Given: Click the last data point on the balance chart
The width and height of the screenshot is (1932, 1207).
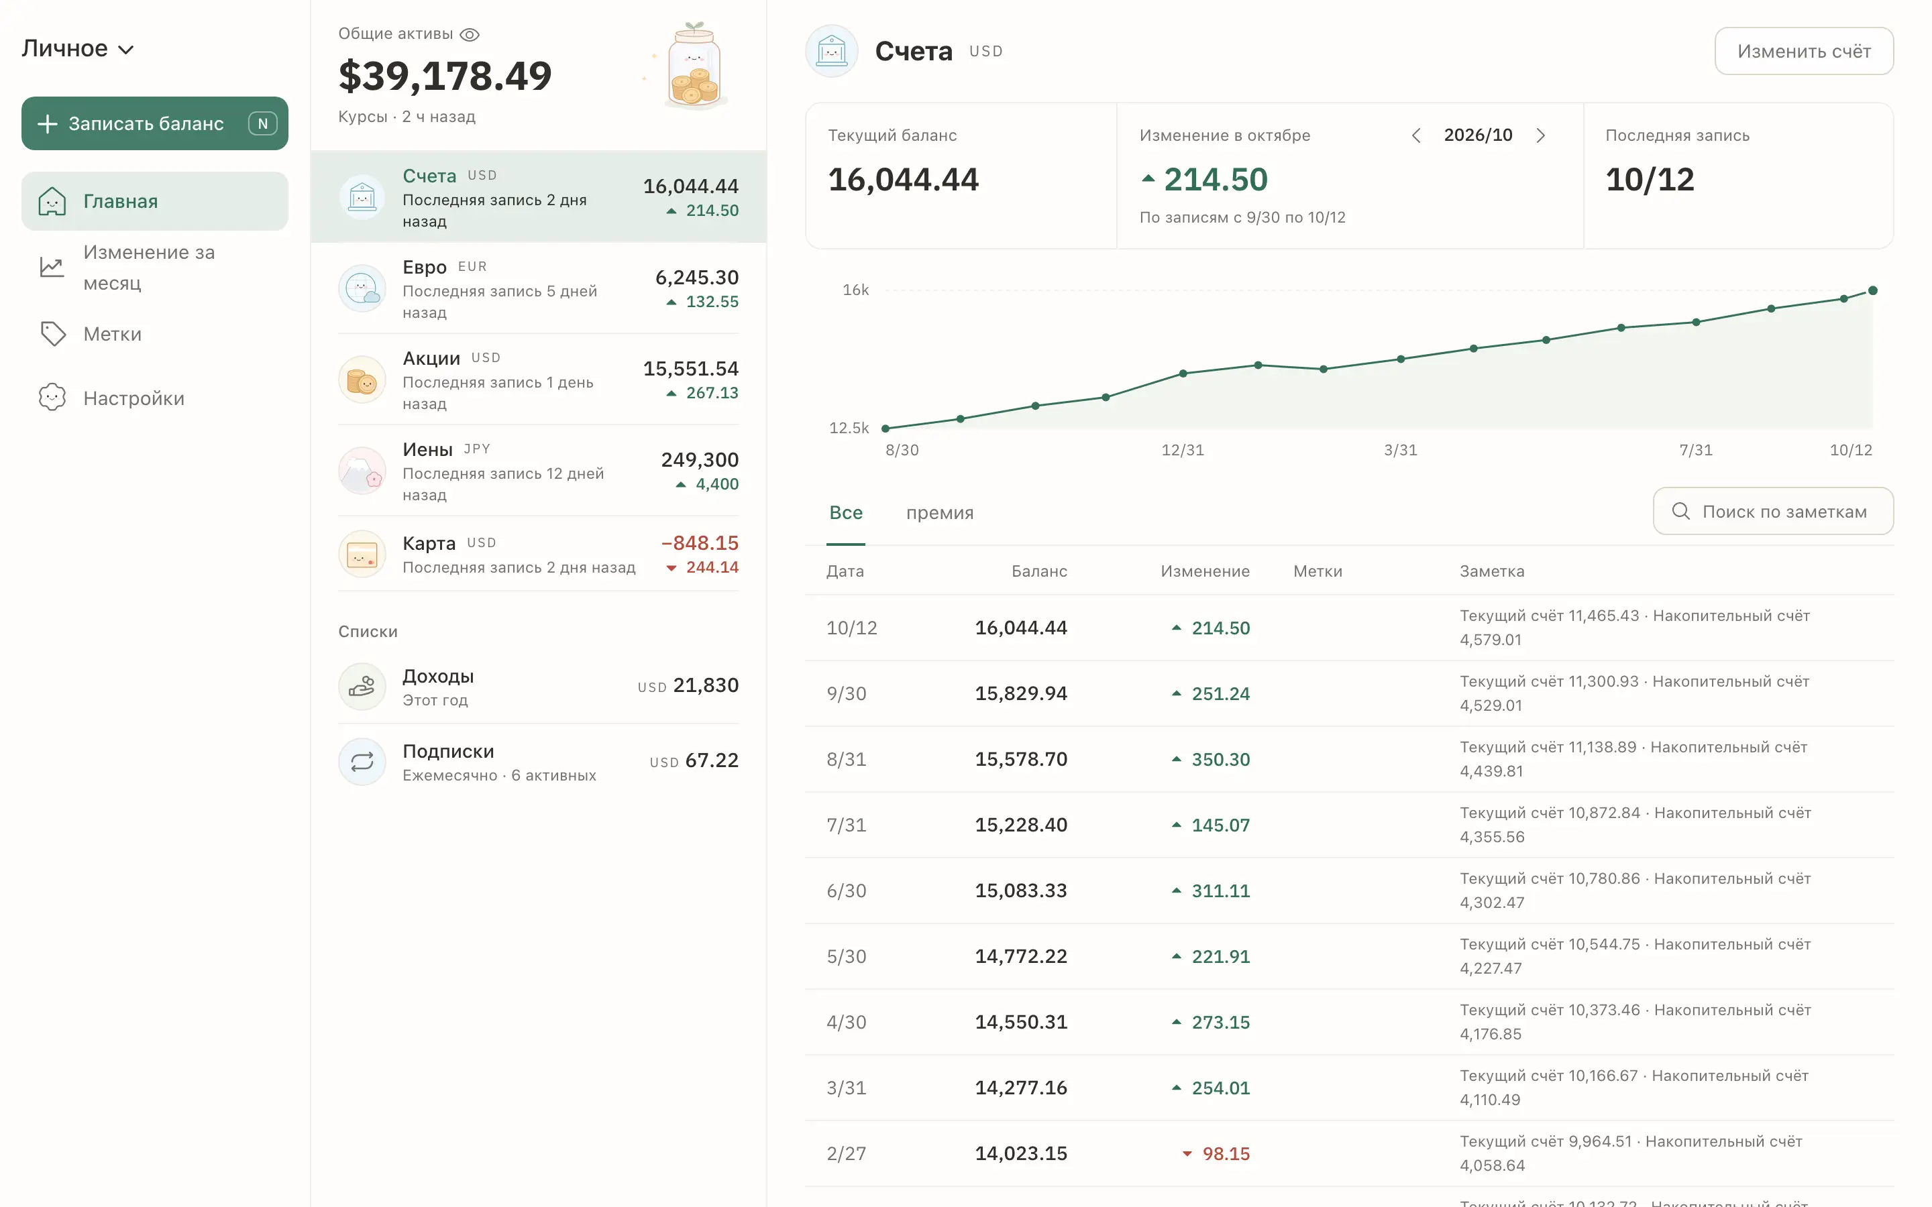Looking at the screenshot, I should click(x=1872, y=290).
